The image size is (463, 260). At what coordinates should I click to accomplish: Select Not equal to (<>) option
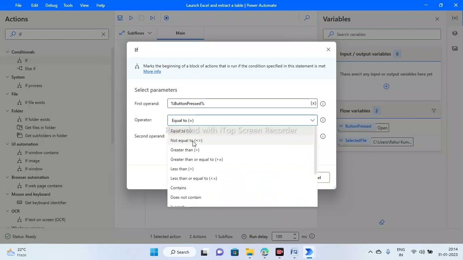(x=241, y=140)
